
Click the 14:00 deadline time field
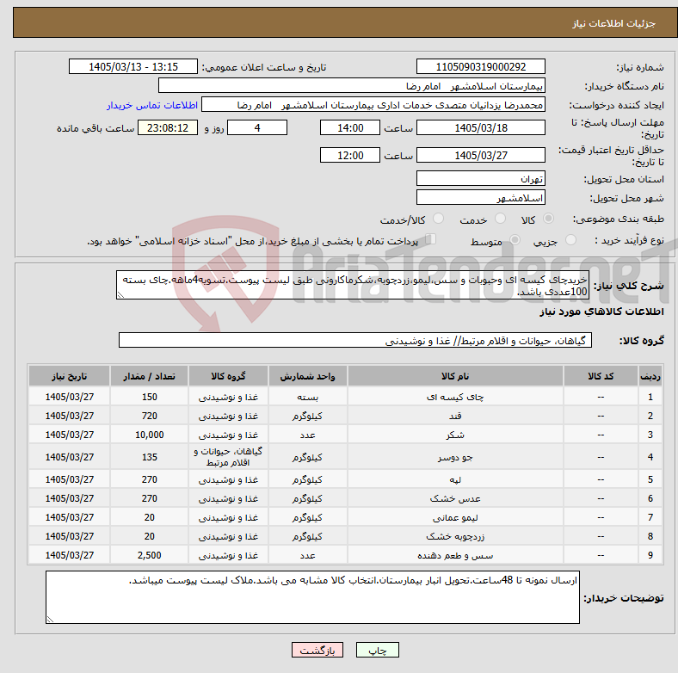click(x=350, y=128)
